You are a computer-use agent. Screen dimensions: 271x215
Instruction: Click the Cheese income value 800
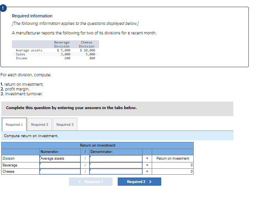point(92,58)
